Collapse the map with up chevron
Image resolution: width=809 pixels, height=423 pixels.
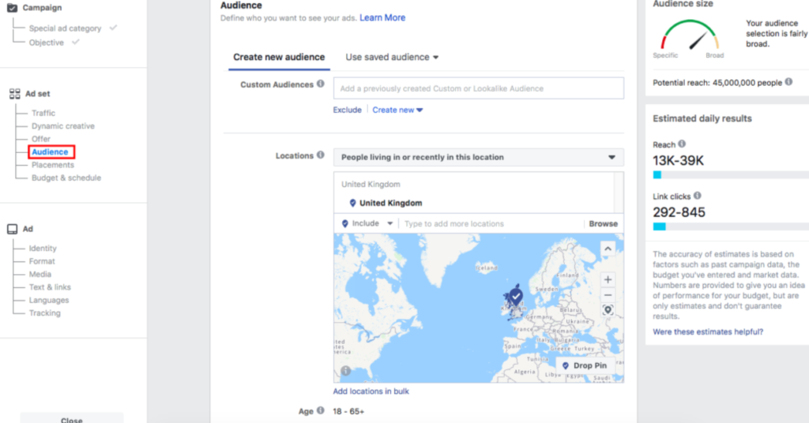[x=608, y=249]
